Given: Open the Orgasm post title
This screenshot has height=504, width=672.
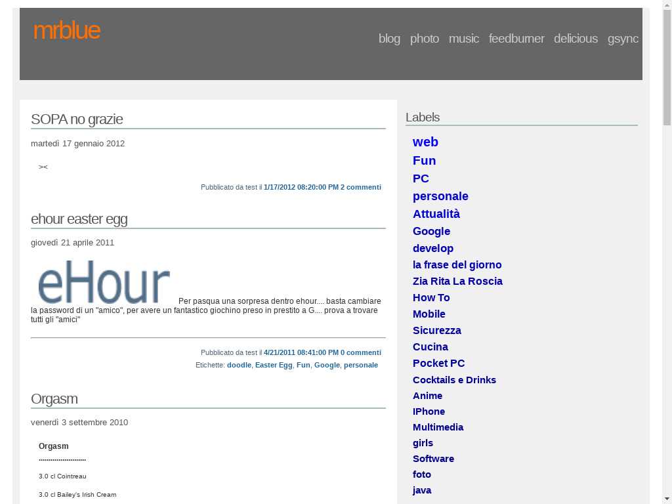Looking at the screenshot, I should tap(54, 399).
